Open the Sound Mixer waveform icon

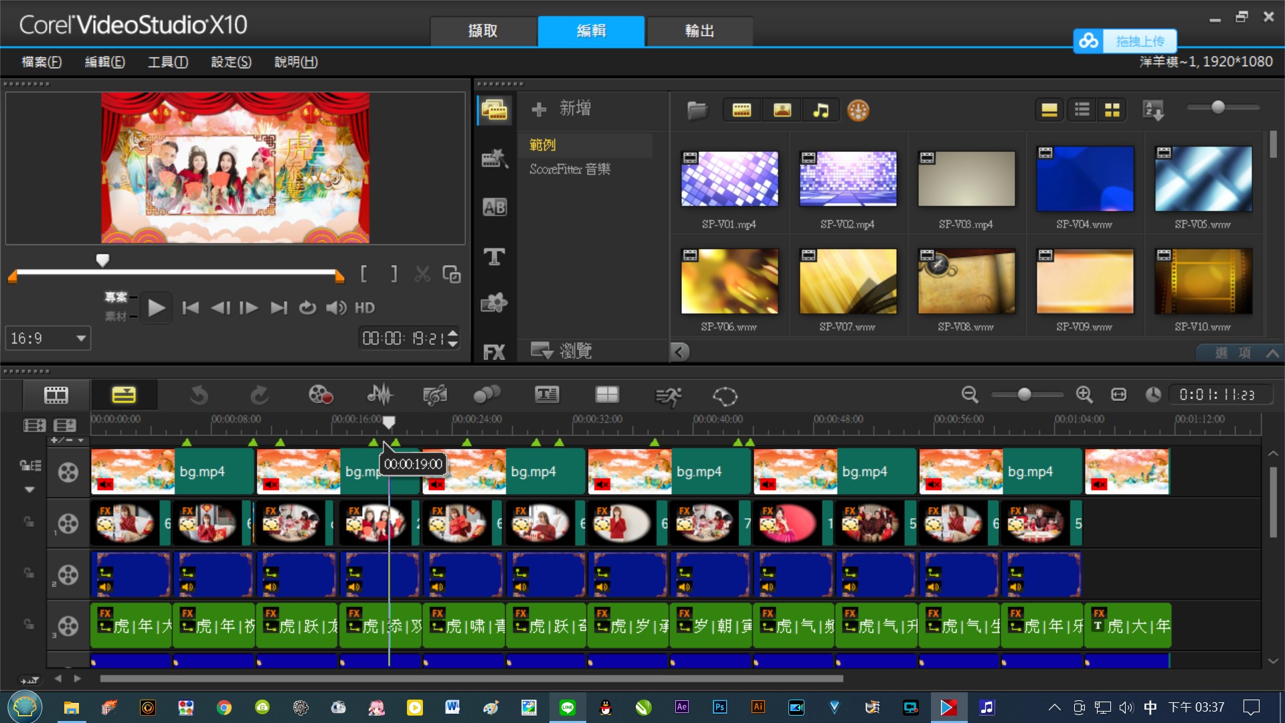pyautogui.click(x=380, y=395)
